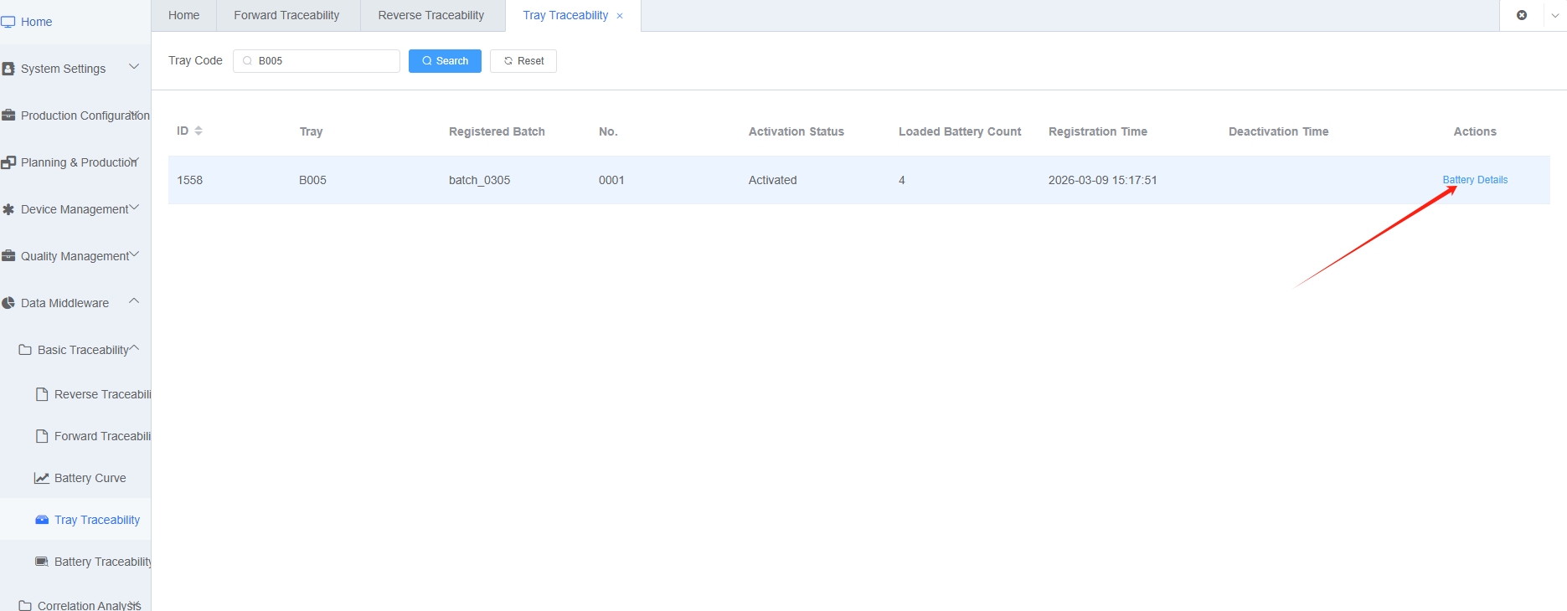Open Forward Traceability in sidebar
Image resolution: width=1567 pixels, height=611 pixels.
(102, 436)
